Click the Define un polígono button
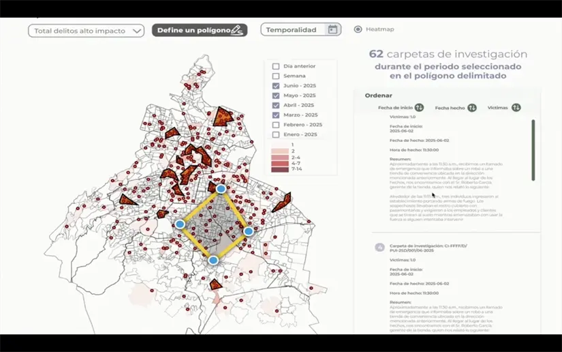Viewport: 562px width, 352px height. [x=199, y=30]
